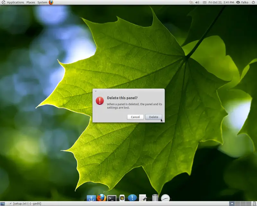Open the Trash applet in bottom panel

(x=254, y=204)
